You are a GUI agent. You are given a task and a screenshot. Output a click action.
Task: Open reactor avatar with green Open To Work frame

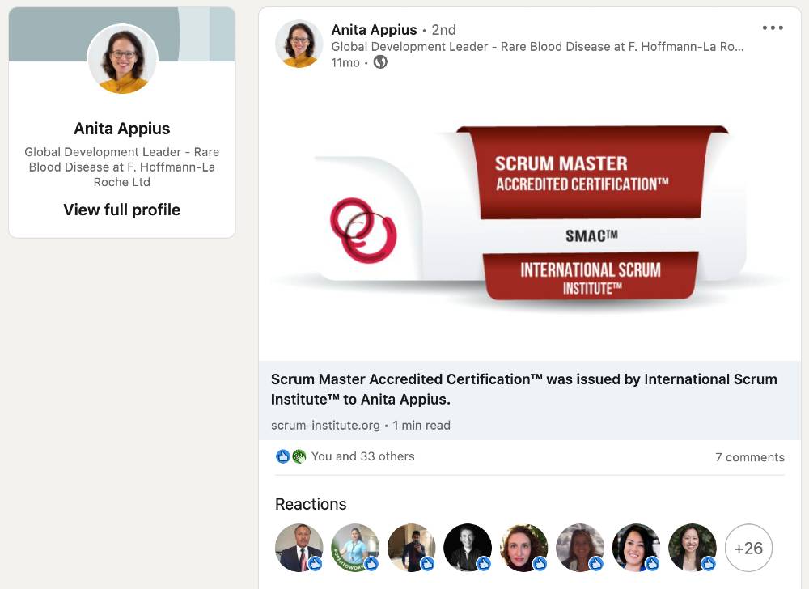click(355, 548)
